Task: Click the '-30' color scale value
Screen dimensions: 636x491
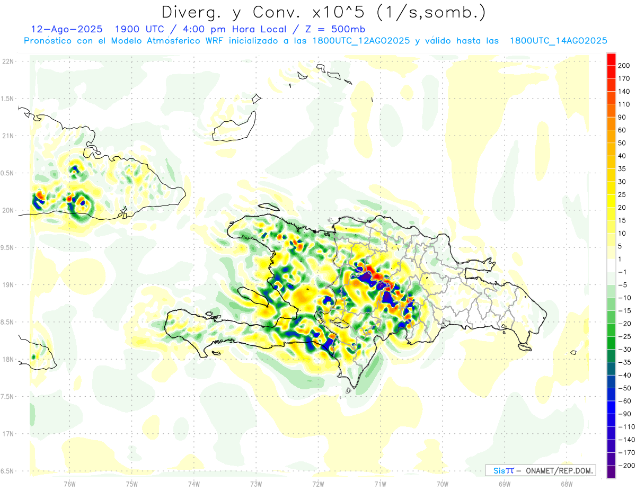Action: pyautogui.click(x=624, y=350)
